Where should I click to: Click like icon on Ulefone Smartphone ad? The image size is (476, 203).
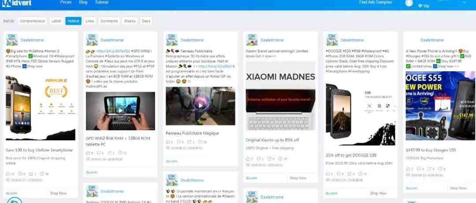coord(8,174)
